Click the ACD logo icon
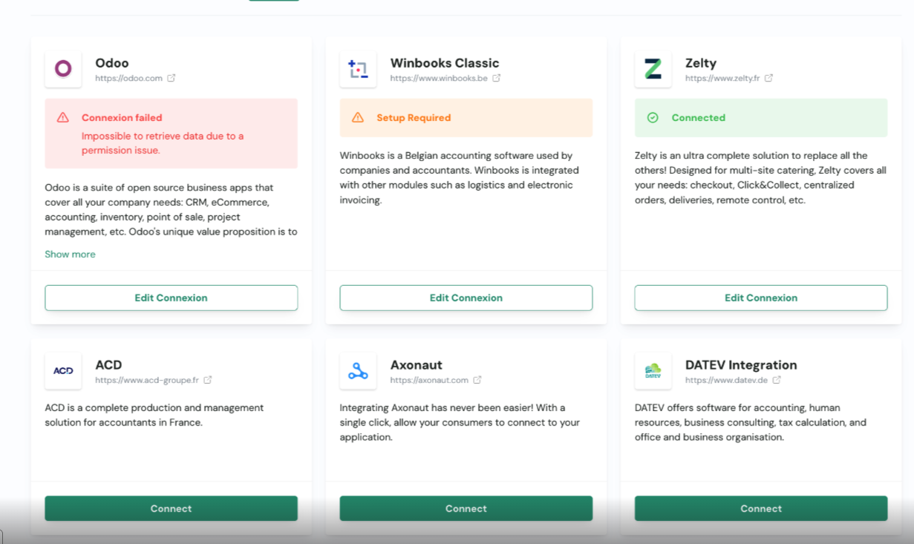914x544 pixels. pos(63,371)
